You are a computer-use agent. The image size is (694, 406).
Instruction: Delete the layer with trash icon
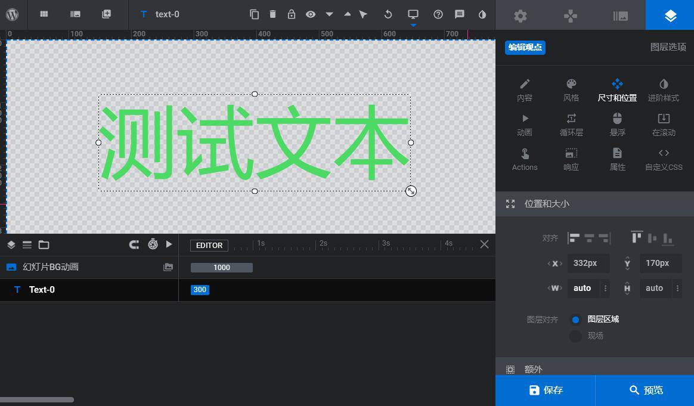[x=272, y=14]
